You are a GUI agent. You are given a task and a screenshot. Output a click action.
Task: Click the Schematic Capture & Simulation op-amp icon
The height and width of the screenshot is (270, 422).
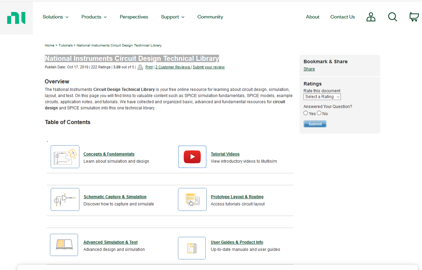coord(65,199)
